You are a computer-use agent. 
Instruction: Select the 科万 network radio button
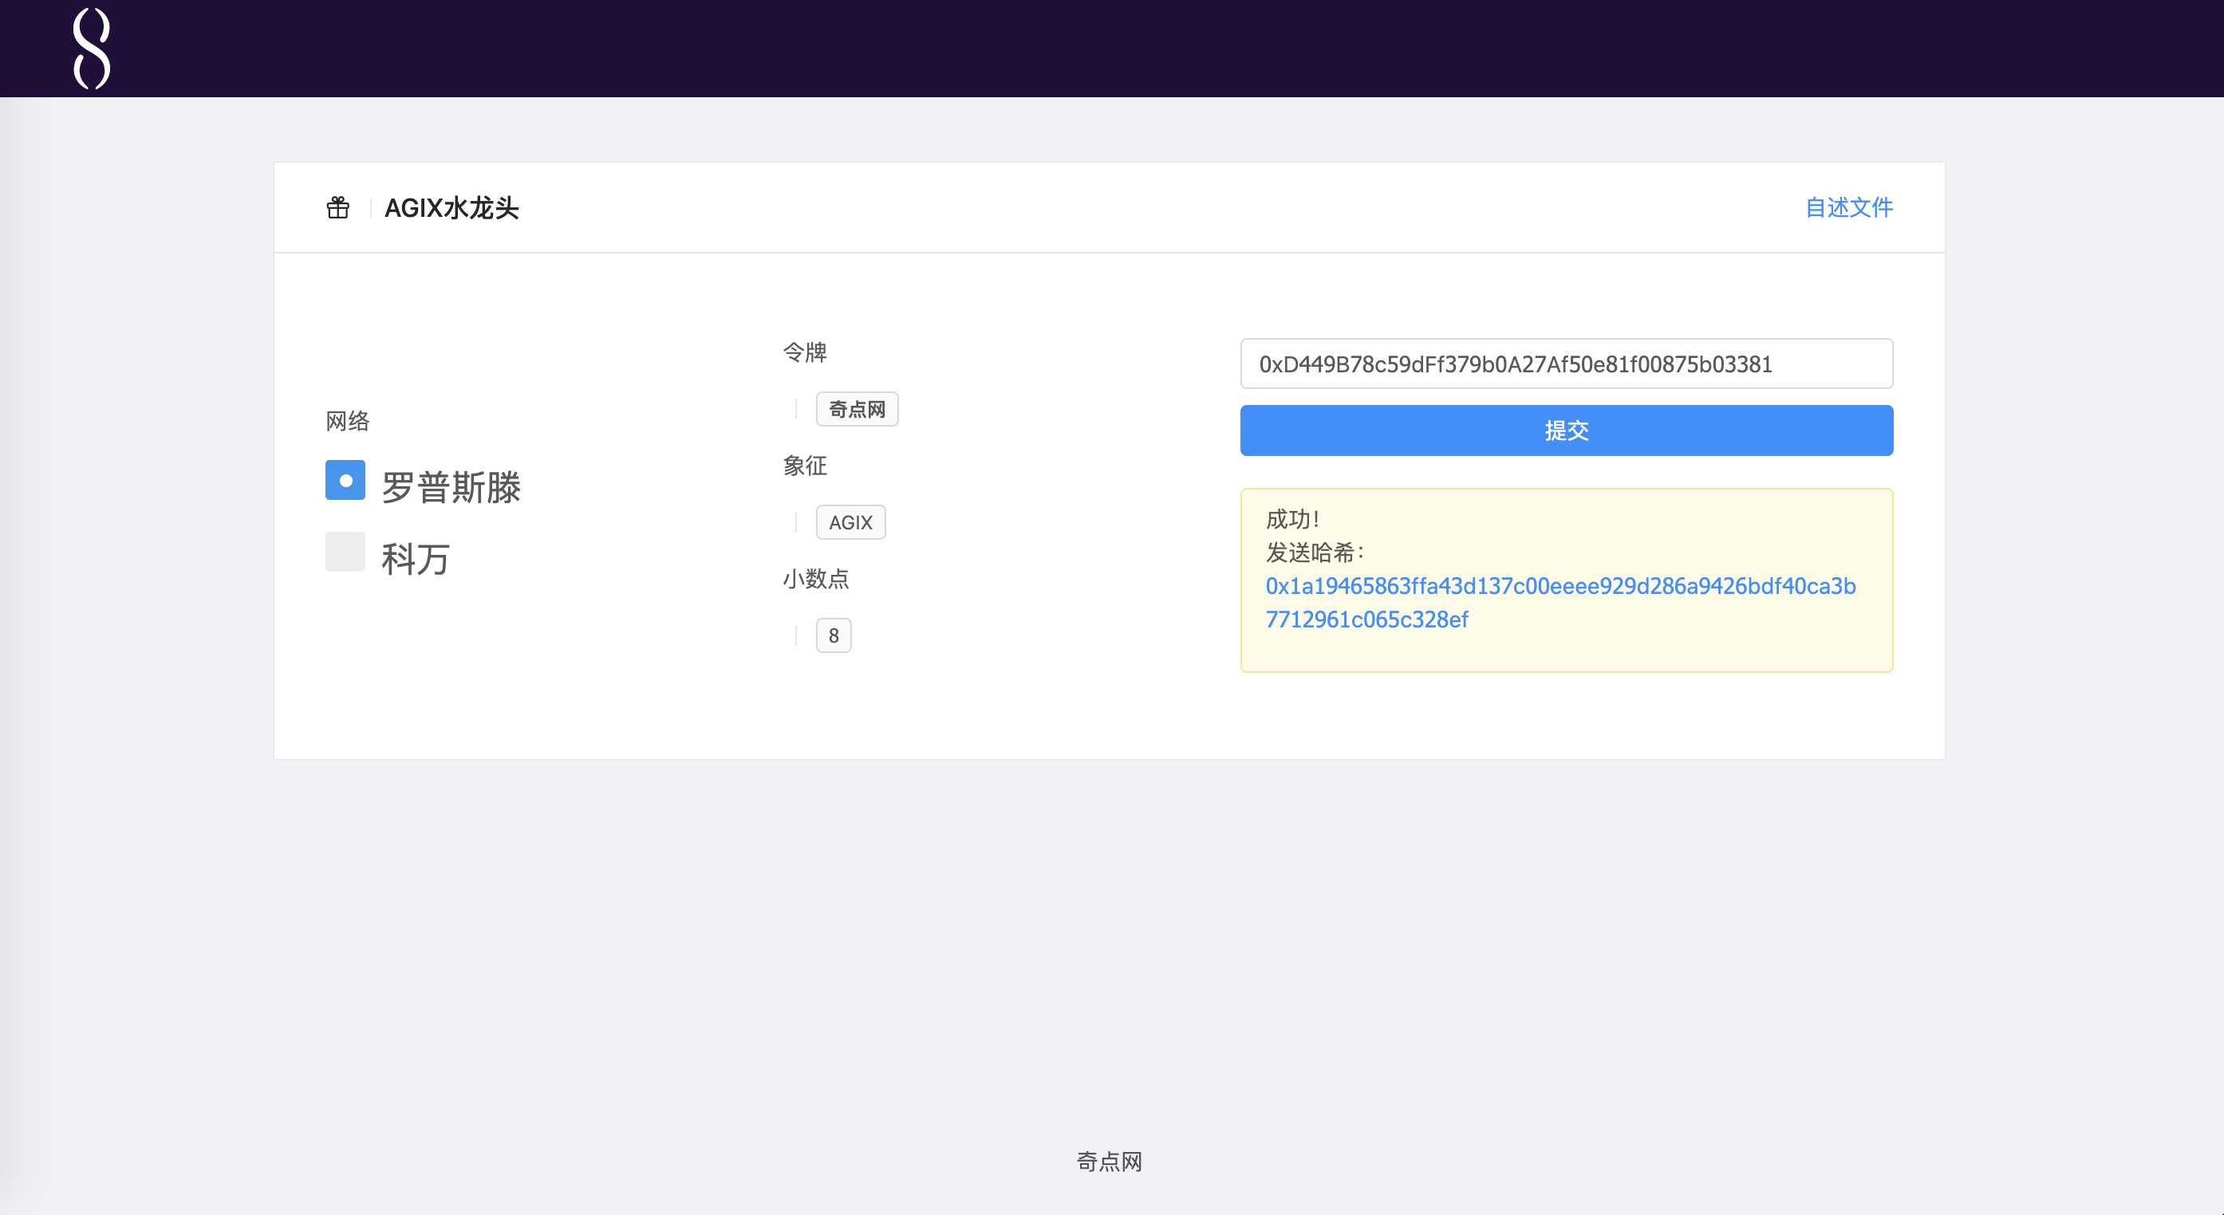tap(345, 552)
